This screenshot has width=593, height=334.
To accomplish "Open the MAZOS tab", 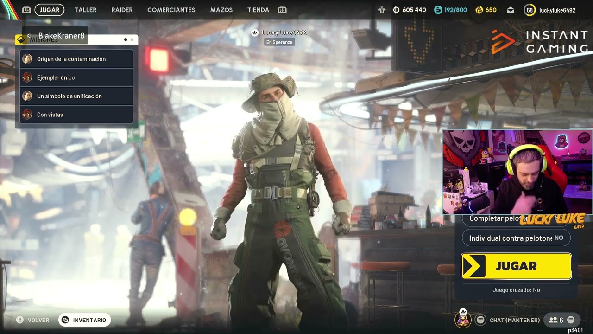I will coord(221,10).
